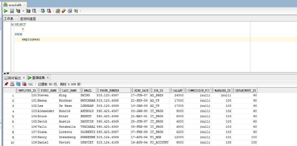This screenshot has height=146, width=297.
Task: Click the DEPARTMENT_ID column header
Action: [x=244, y=91]
